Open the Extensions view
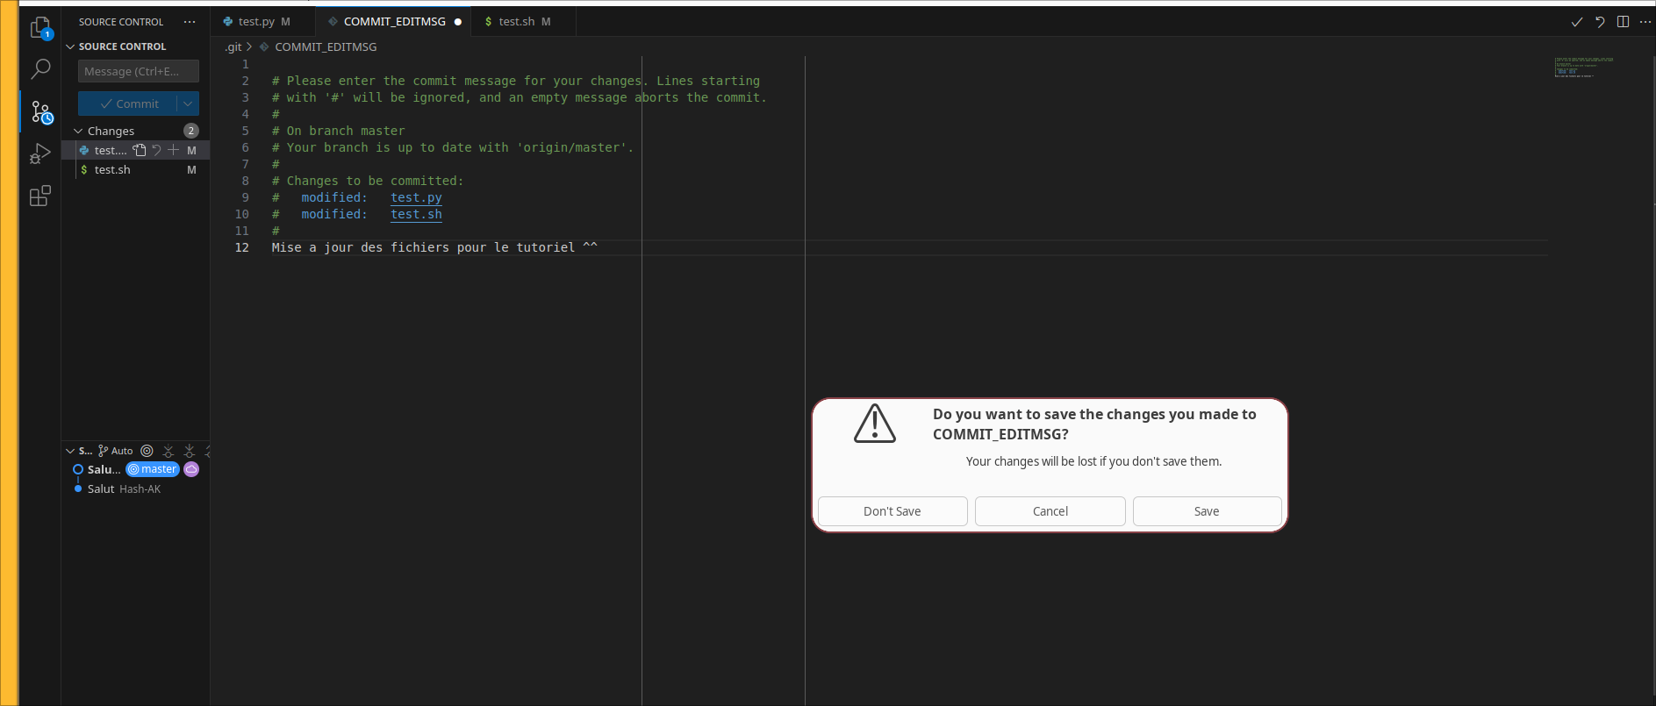The height and width of the screenshot is (706, 1656). [x=40, y=196]
